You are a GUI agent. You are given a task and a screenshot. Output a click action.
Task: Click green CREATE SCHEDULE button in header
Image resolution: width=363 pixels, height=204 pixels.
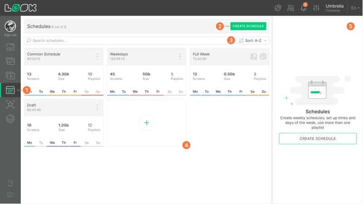pos(248,26)
